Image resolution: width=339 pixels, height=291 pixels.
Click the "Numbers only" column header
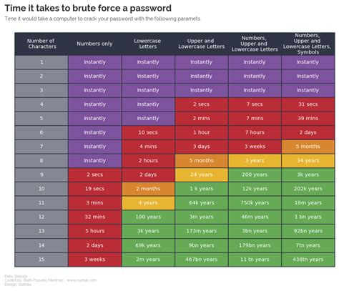pos(94,44)
